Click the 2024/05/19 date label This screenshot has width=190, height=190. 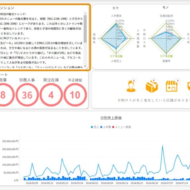[62, 183]
